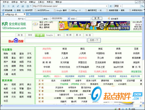Image resolution: width=145 pixels, height=110 pixels.
Task: Open the address bar dropdown arrow
Action: click(107, 6)
